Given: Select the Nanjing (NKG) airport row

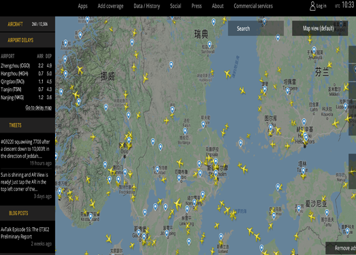Looking at the screenshot, I should click(x=27, y=97).
